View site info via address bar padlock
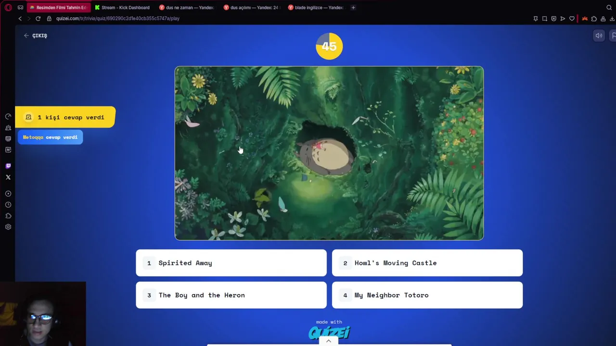 coord(49,18)
